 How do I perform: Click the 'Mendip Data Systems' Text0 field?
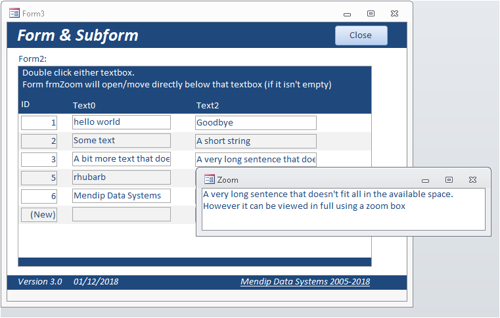[122, 196]
